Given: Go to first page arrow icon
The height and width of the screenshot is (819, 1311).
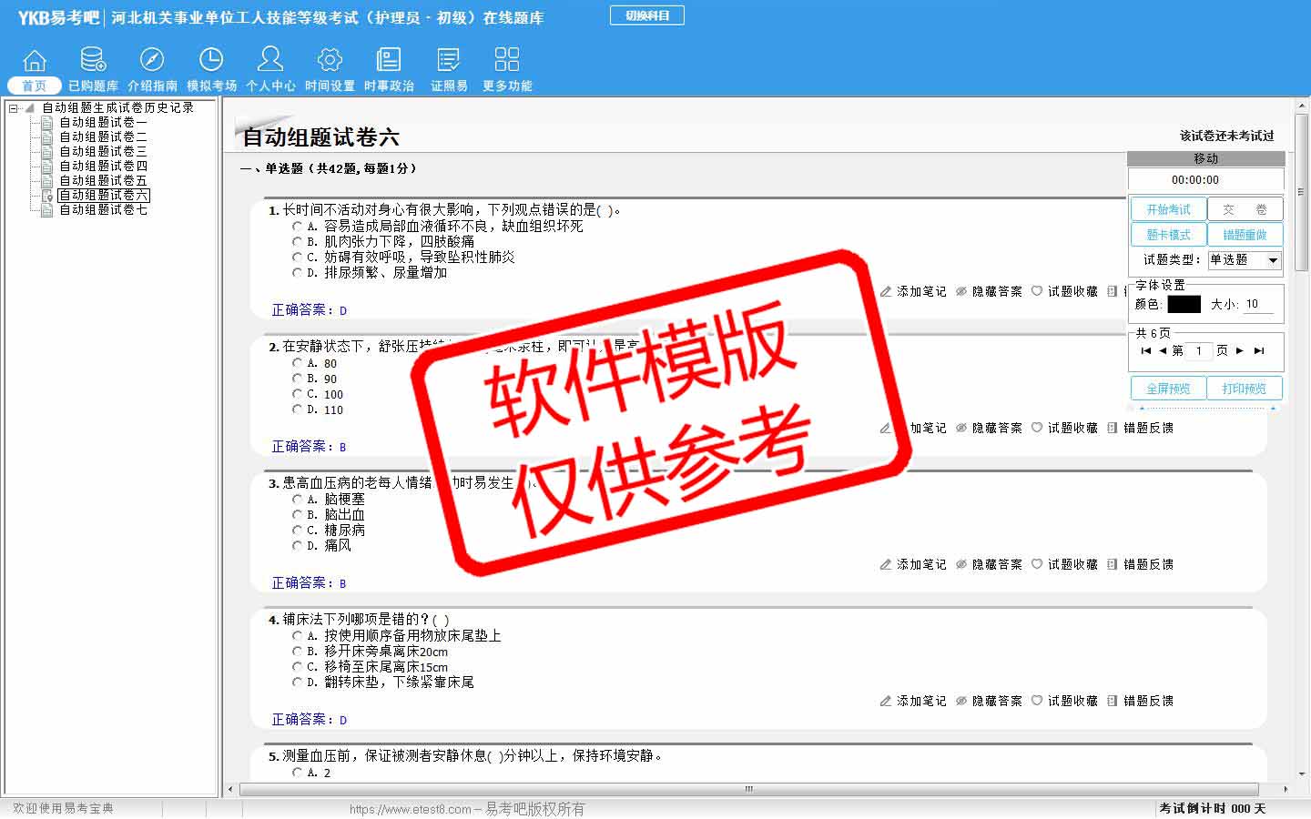Looking at the screenshot, I should tap(1145, 350).
